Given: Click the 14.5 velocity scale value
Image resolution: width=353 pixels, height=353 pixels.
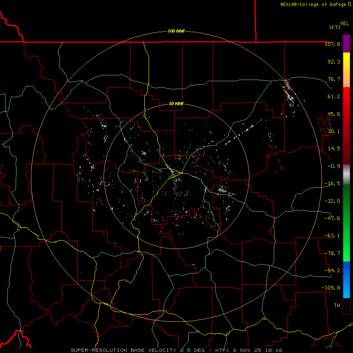Looking at the screenshot, I should 334,149.
